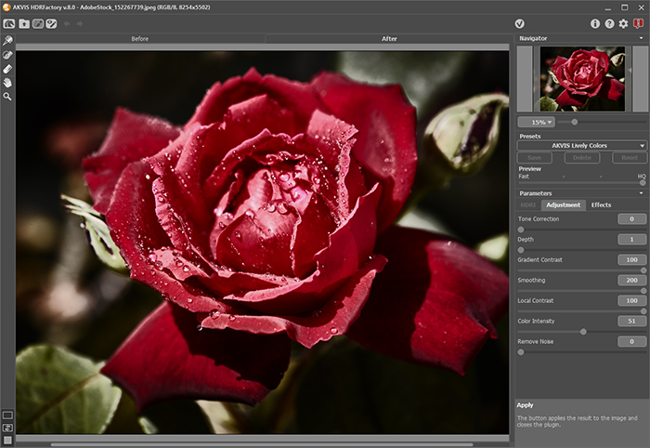Open the AKVIS Lively Colors preset dropdown
Image resolution: width=650 pixels, height=448 pixels.
pyautogui.click(x=581, y=146)
